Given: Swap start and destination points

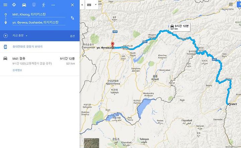Looking at the screenshot, I should click(72, 18).
